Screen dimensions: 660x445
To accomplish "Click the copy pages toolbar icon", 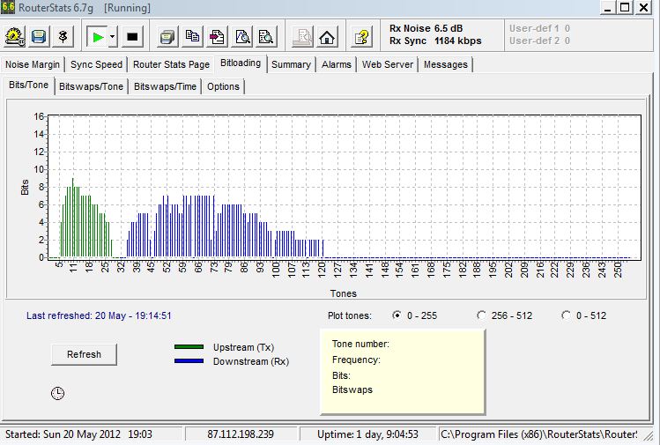I will click(192, 37).
